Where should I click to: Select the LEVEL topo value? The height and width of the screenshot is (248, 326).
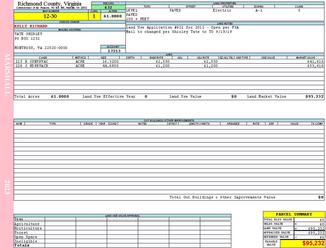coord(132,10)
